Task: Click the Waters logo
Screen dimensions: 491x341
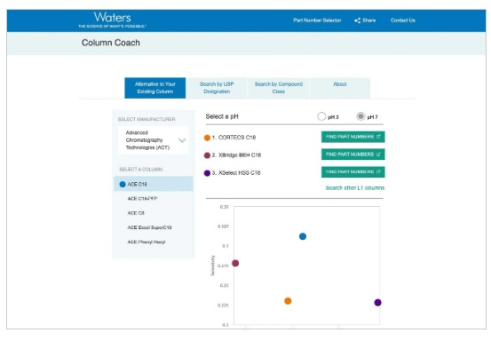Action: [x=112, y=20]
